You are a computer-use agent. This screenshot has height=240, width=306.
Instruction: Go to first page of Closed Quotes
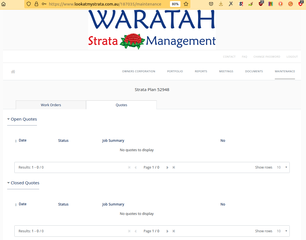[x=129, y=231]
